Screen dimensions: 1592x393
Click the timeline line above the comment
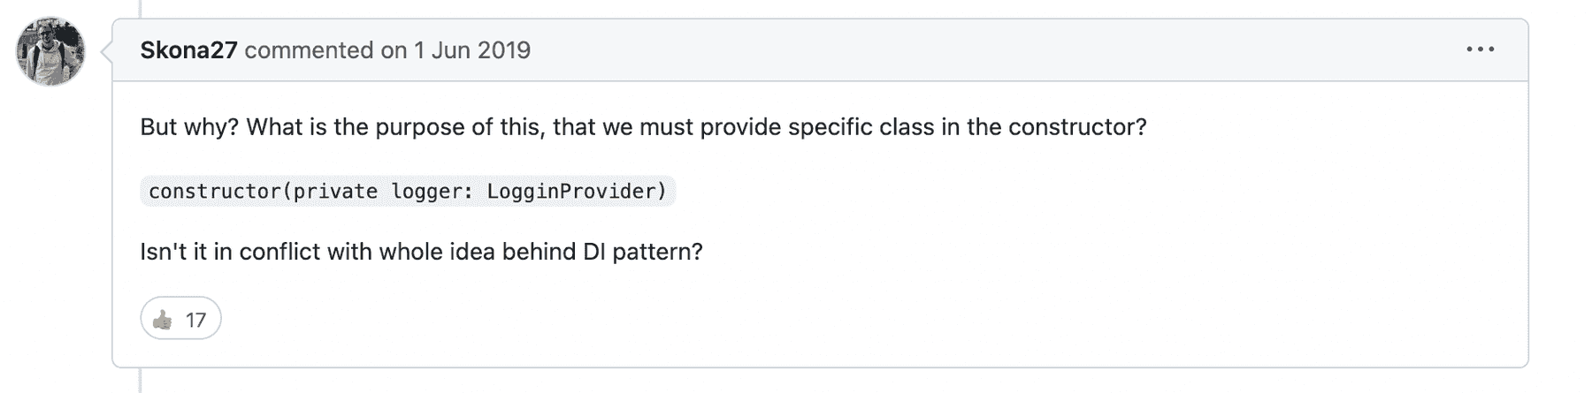coord(141,9)
